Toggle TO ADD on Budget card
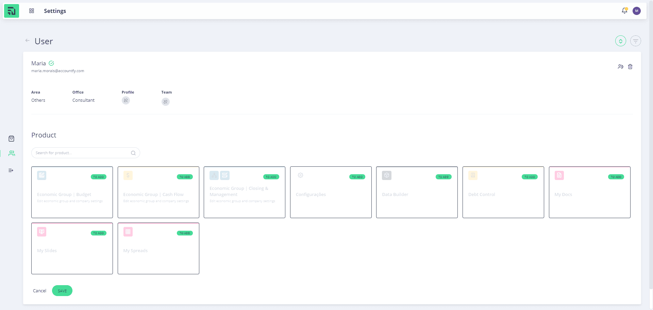Viewport: 653px width, 310px height. (x=99, y=177)
